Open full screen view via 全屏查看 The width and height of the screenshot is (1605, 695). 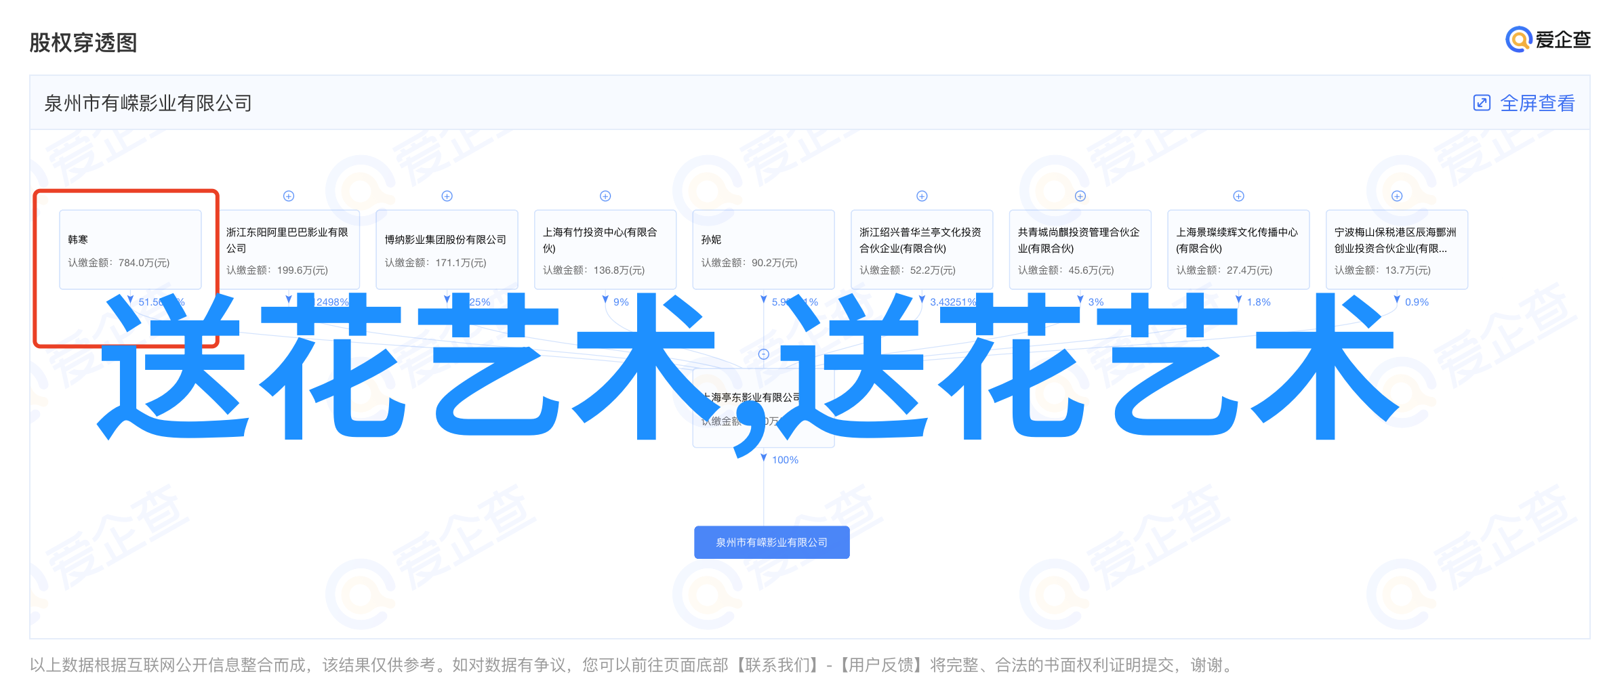point(1537,103)
